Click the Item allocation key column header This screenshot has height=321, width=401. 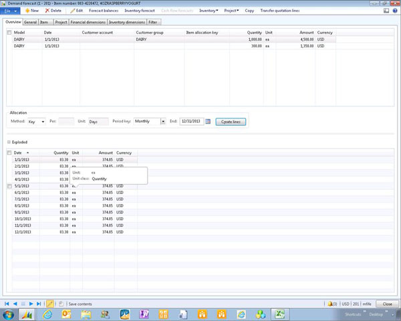point(202,33)
